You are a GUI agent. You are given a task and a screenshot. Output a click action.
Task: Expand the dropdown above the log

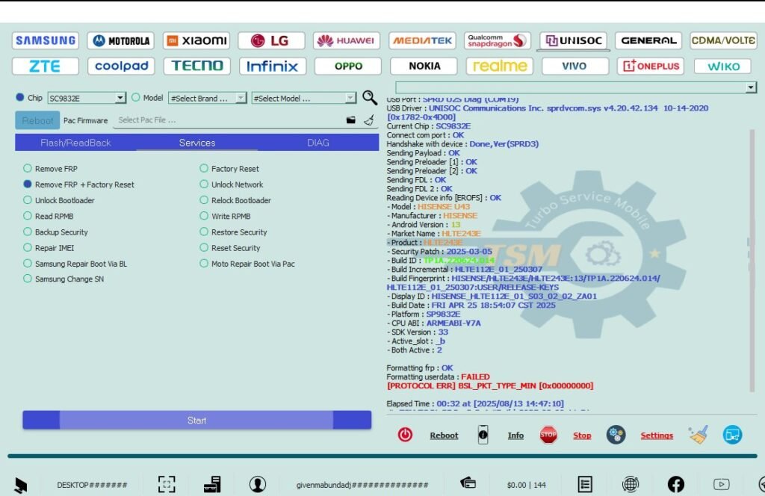point(750,87)
